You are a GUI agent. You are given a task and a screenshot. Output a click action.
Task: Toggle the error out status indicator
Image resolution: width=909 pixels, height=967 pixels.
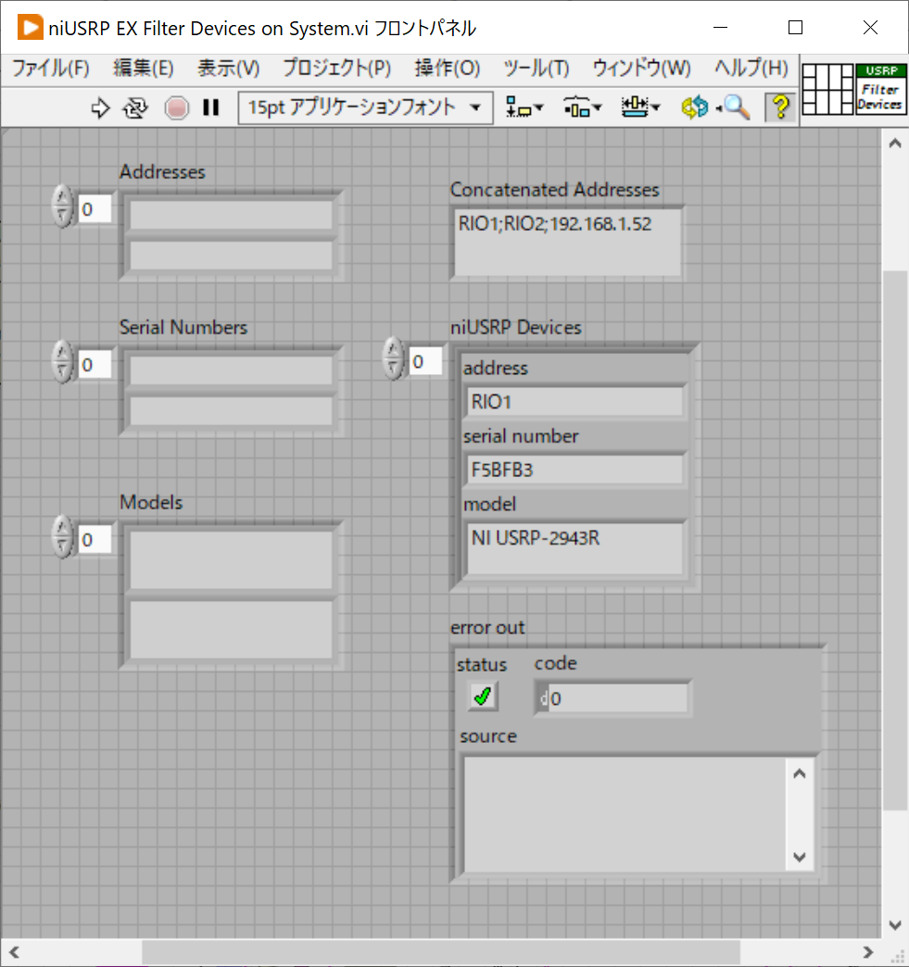[483, 697]
